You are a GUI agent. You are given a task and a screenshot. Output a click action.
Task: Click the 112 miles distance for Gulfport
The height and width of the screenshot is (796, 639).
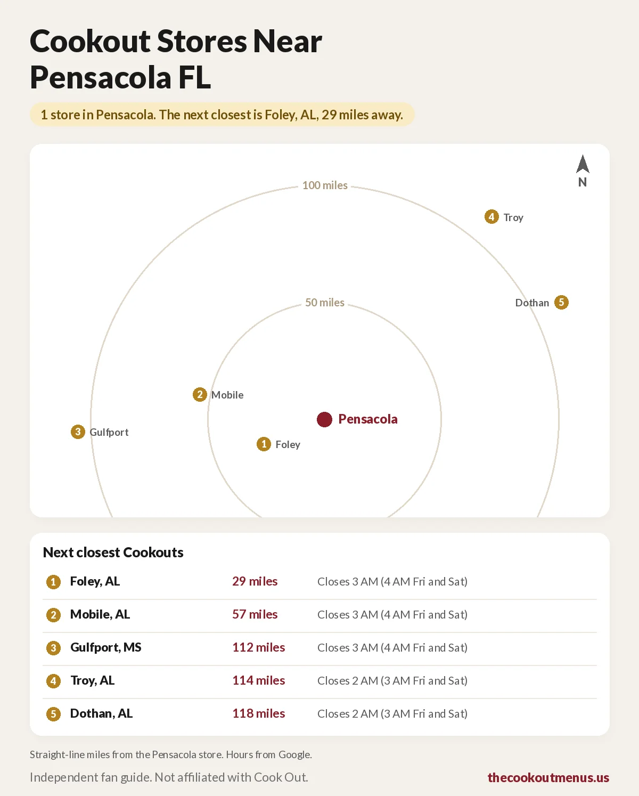click(x=259, y=647)
